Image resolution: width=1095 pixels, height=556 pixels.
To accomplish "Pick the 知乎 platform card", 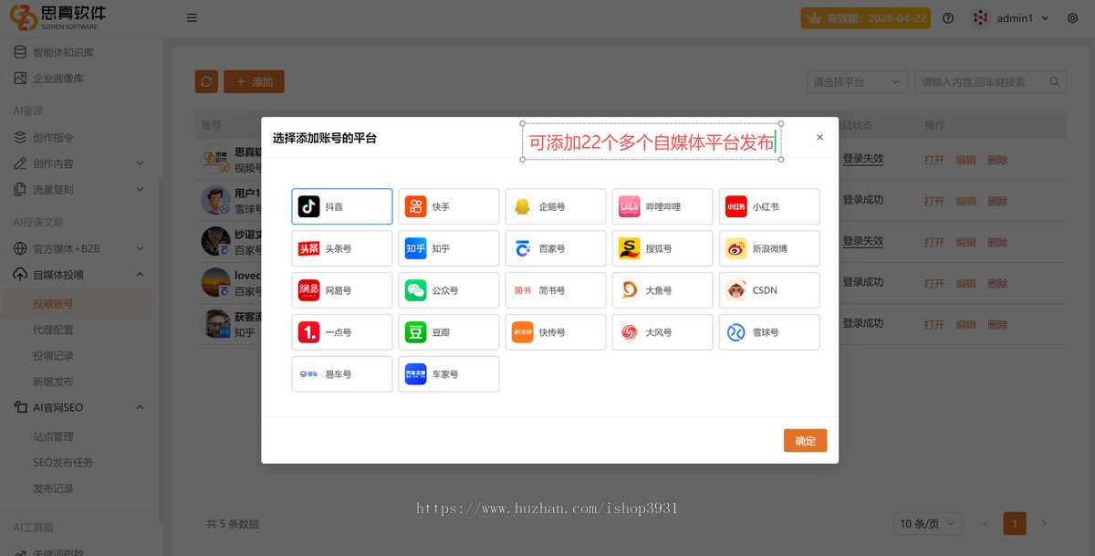I will pyautogui.click(x=449, y=248).
